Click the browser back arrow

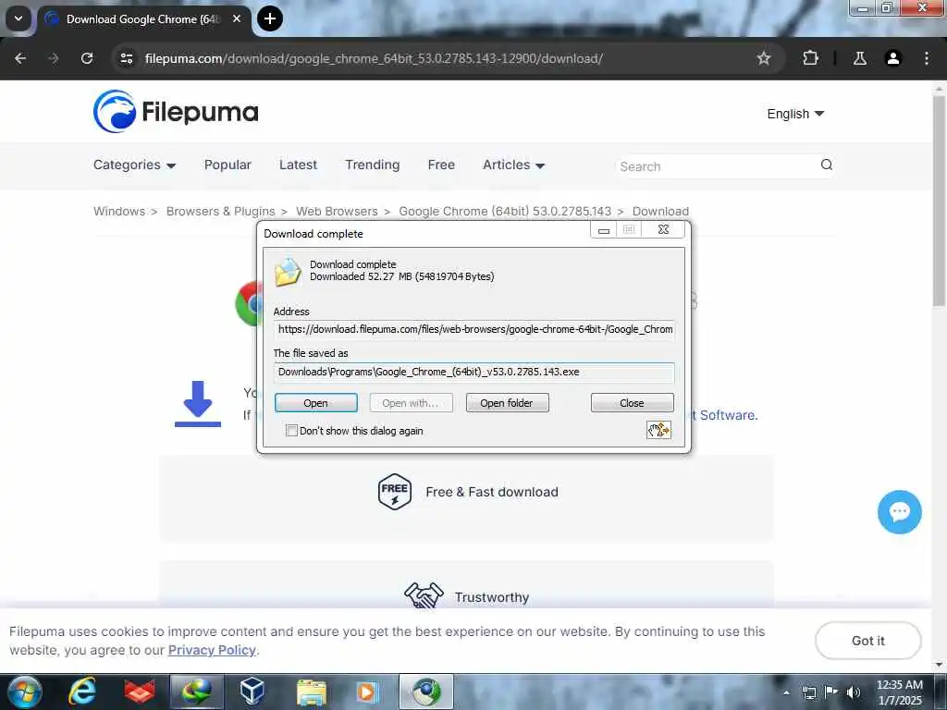(x=20, y=58)
